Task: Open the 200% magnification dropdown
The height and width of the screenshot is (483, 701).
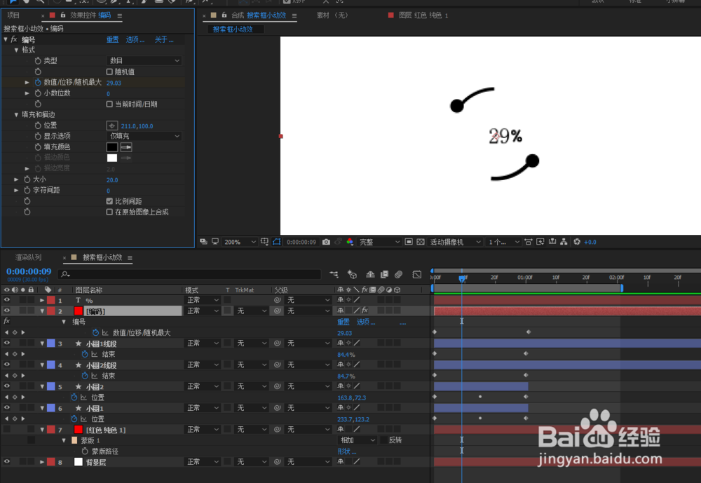Action: pos(240,242)
